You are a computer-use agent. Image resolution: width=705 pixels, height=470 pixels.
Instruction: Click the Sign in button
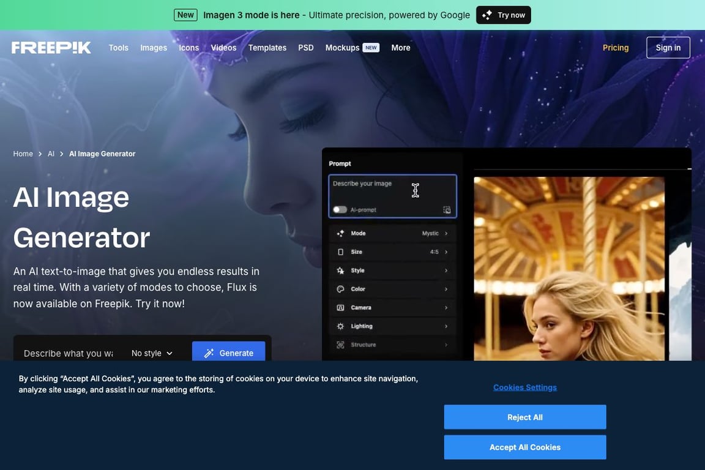(x=668, y=48)
